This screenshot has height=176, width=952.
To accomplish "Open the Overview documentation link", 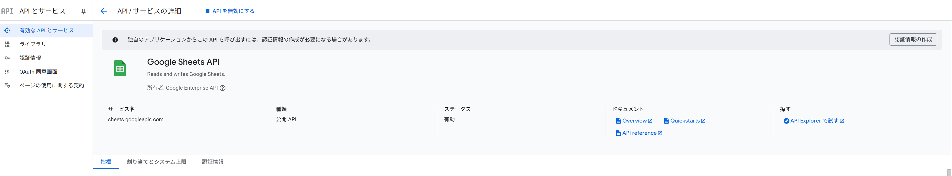I will [x=634, y=121].
